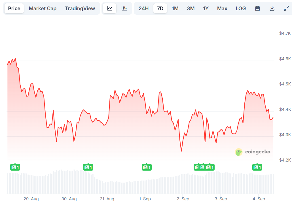Set time range to 3M
The width and height of the screenshot is (292, 202).
(191, 8)
